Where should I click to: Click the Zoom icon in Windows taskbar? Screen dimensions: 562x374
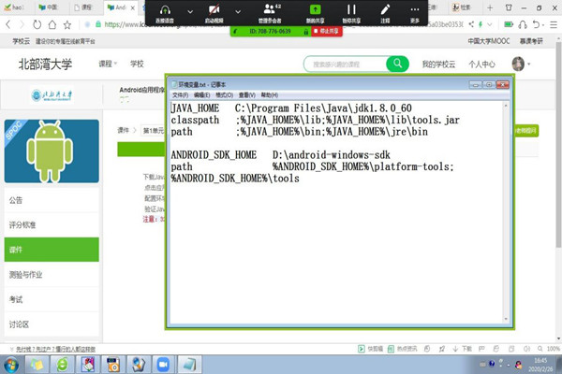click(161, 363)
